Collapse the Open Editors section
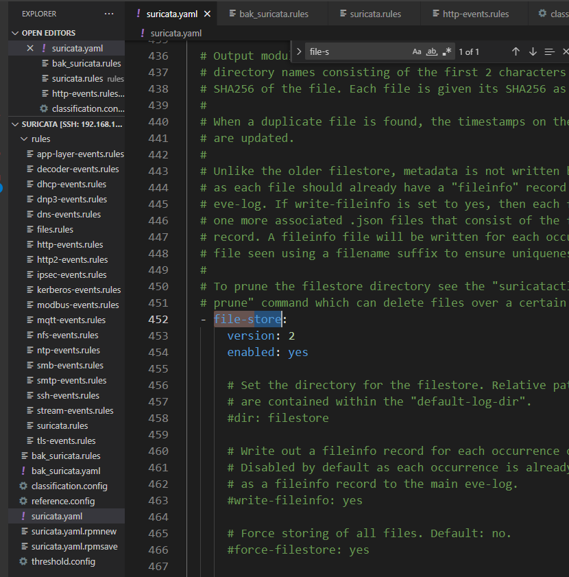This screenshot has width=569, height=577. (x=15, y=33)
